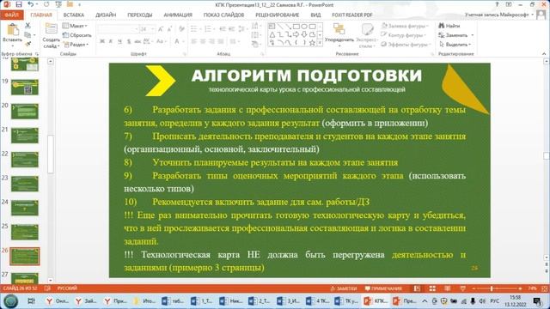The image size is (550, 309).
Task: Toggle Underline (Ч) formatting
Action: click(119, 41)
